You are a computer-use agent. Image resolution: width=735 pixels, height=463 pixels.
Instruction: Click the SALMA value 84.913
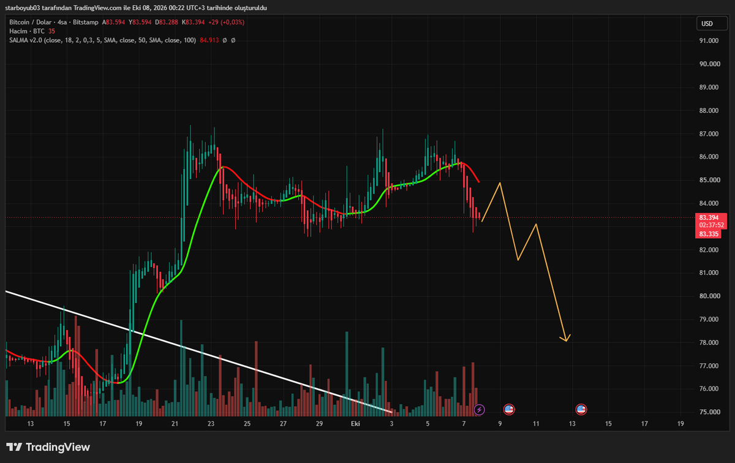[x=210, y=40]
